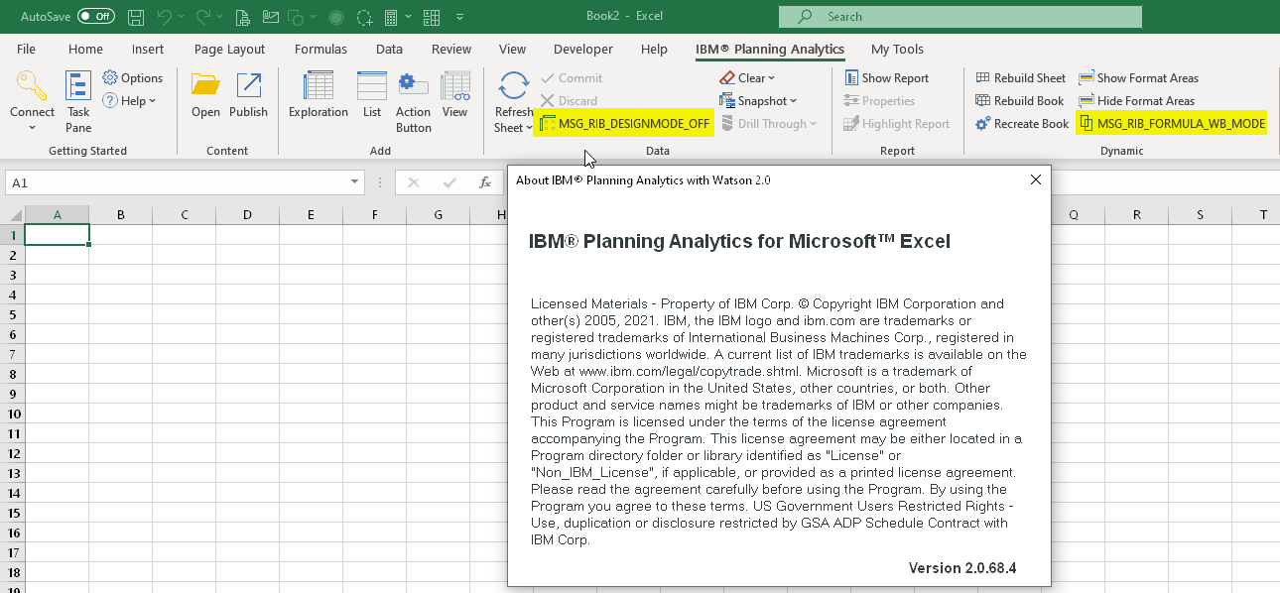Screen dimensions: 1280x593
Task: Close the About IBM Planning Analytics dialog
Action: pyautogui.click(x=1035, y=180)
